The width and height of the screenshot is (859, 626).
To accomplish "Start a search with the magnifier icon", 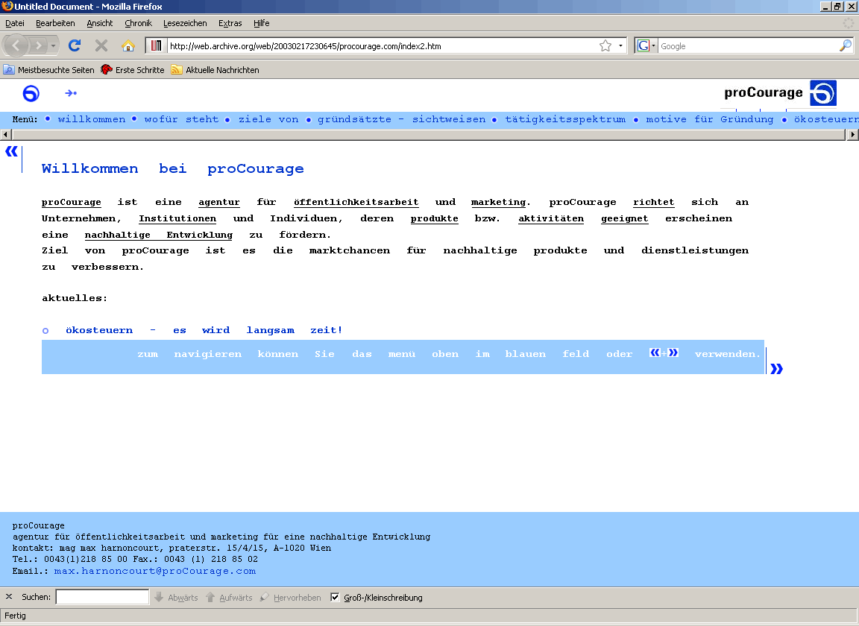I will click(x=844, y=45).
